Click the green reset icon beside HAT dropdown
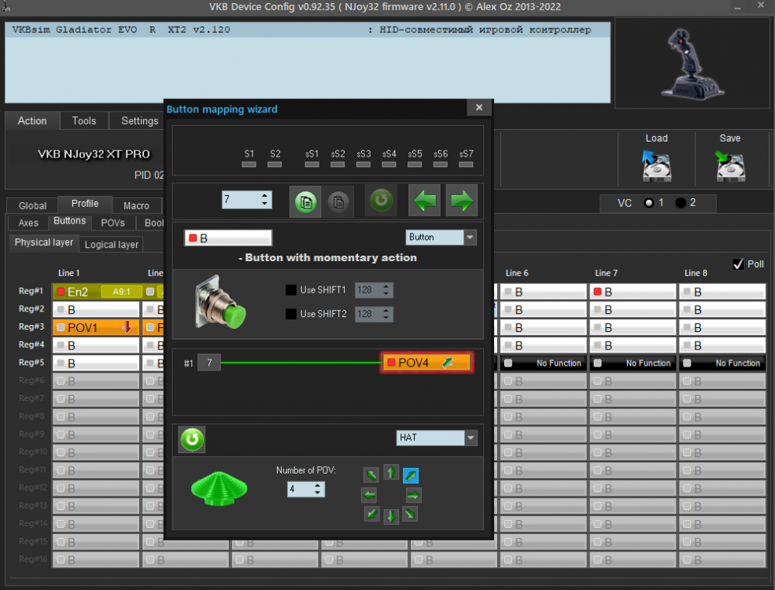Screen dimensions: 775x590 [x=191, y=439]
